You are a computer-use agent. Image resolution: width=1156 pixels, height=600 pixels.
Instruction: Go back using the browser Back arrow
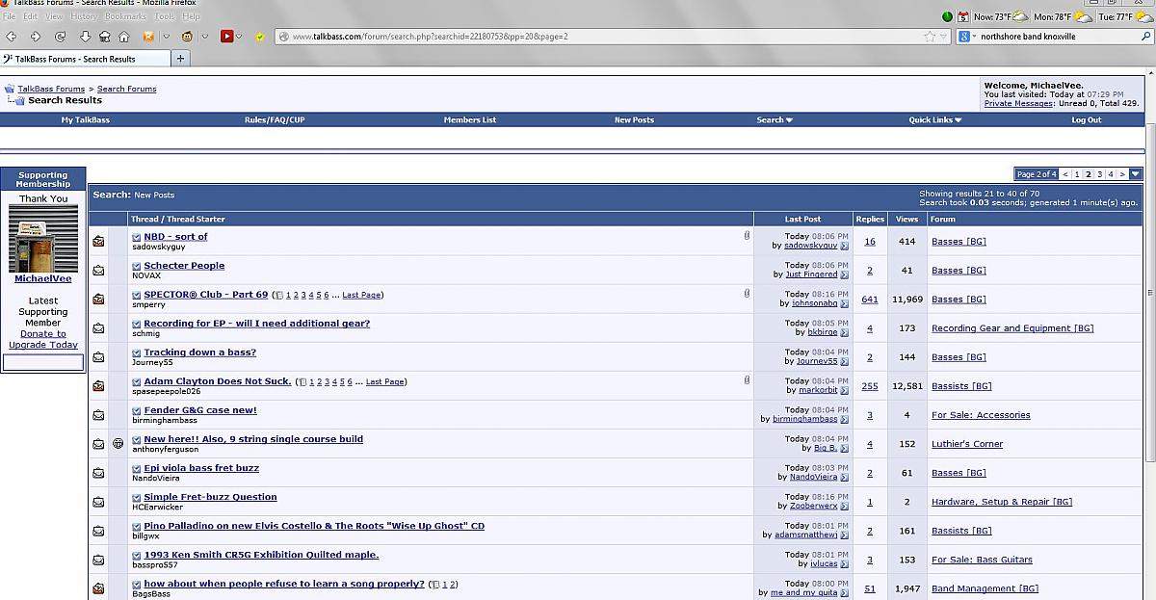point(11,37)
